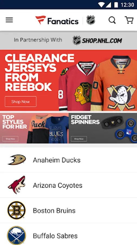Tap the NHL shield logo in header
Image resolution: width=137 pixels, height=245 pixels.
91,20
